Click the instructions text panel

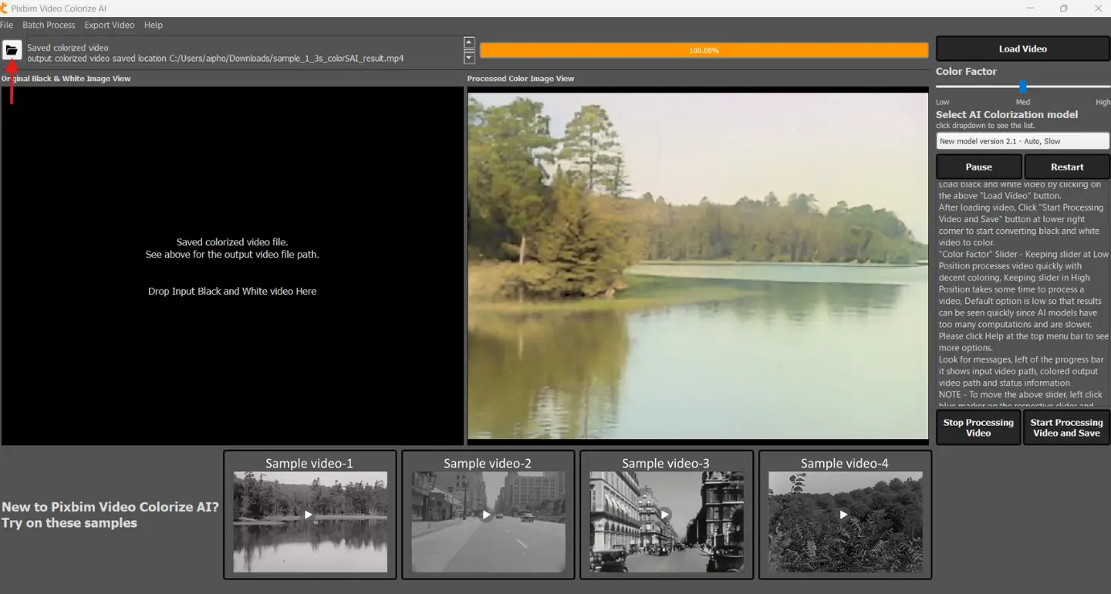click(x=1023, y=295)
